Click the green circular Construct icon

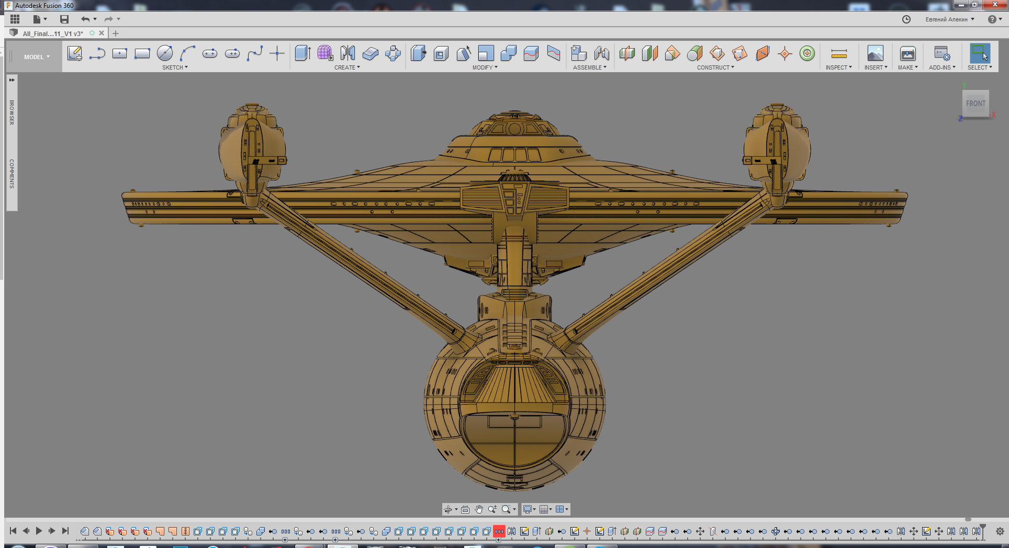(808, 53)
